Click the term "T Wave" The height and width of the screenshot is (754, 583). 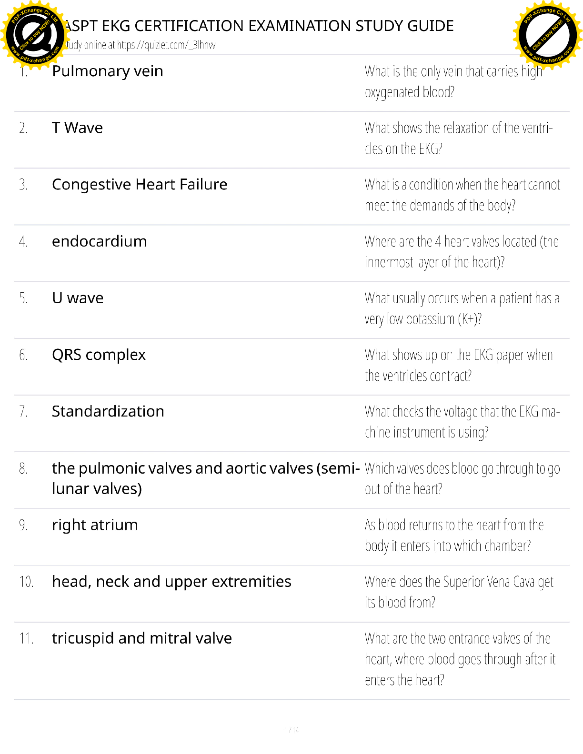click(x=77, y=128)
